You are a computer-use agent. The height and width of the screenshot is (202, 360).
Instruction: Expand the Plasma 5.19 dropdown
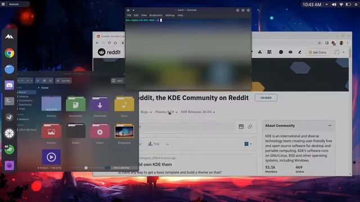click(x=166, y=112)
